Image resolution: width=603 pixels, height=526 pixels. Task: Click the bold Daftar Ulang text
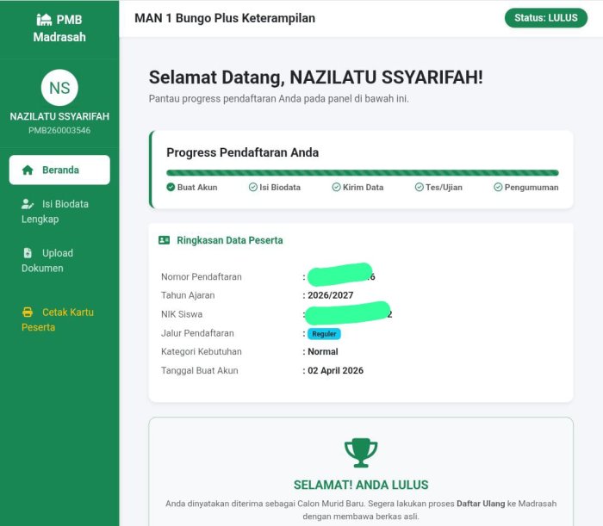click(x=481, y=504)
